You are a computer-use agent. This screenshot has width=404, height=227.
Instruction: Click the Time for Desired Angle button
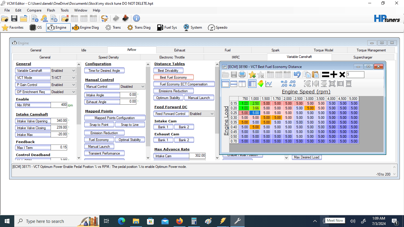[104, 71]
